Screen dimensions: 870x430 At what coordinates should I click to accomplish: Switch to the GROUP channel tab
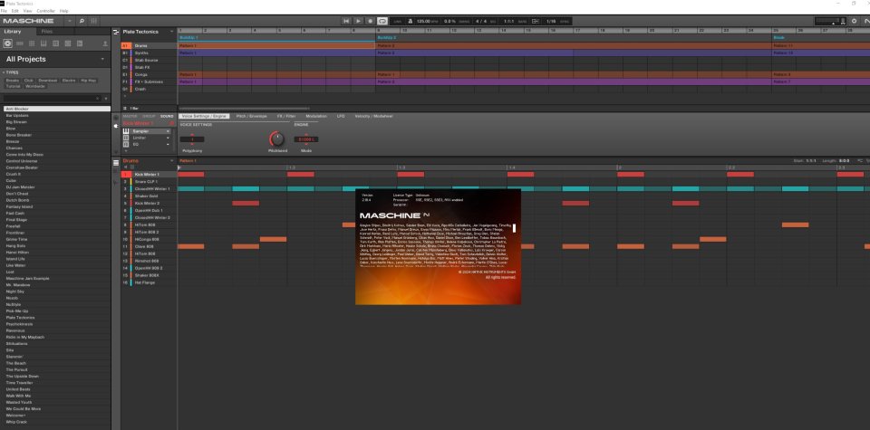[149, 117]
